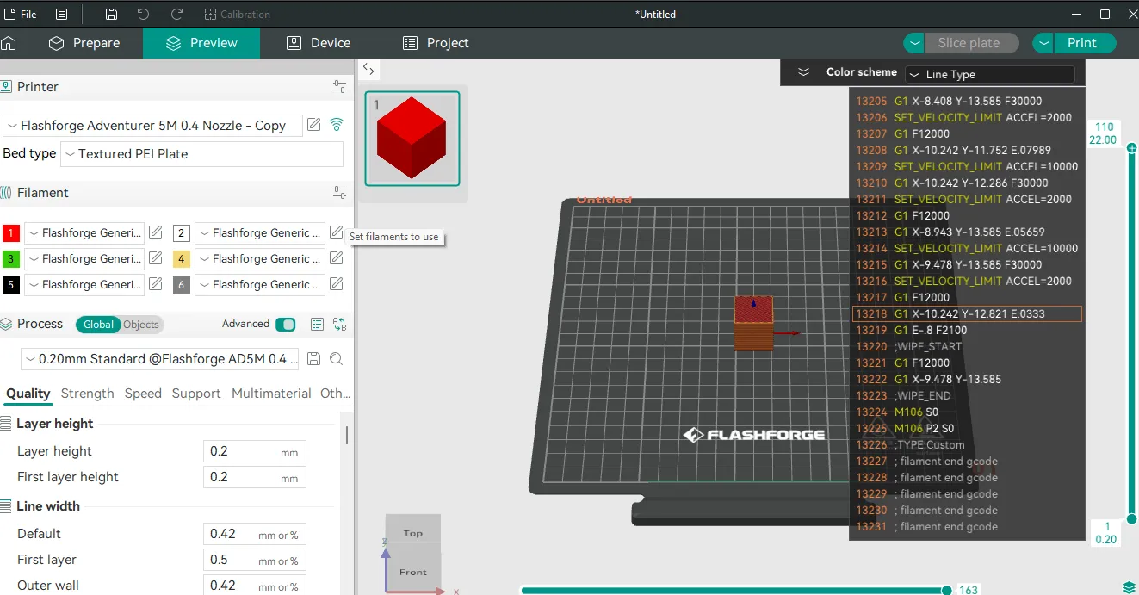This screenshot has width=1139, height=595.
Task: Select the Objects process mode
Action: click(141, 325)
